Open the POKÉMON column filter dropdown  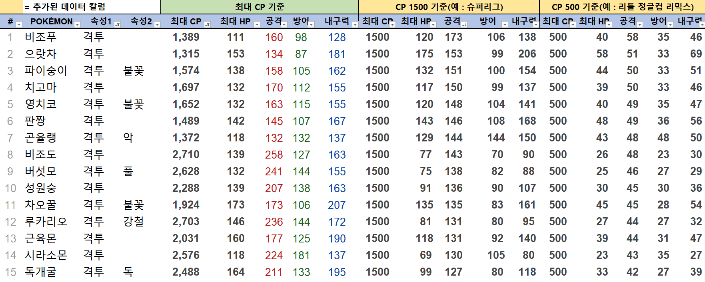click(78, 25)
